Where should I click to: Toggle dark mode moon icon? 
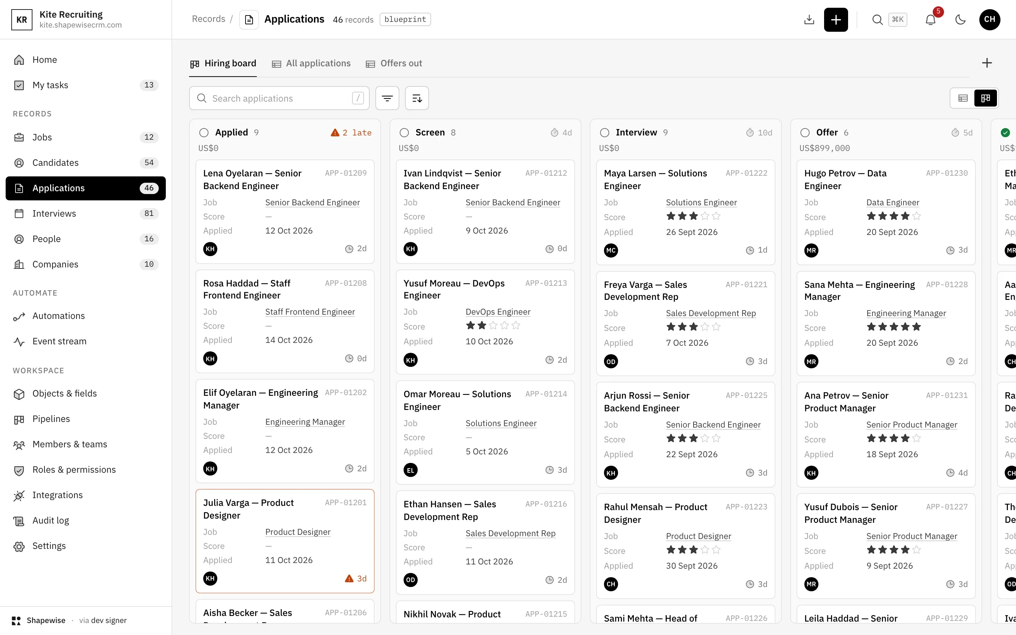tap(960, 20)
